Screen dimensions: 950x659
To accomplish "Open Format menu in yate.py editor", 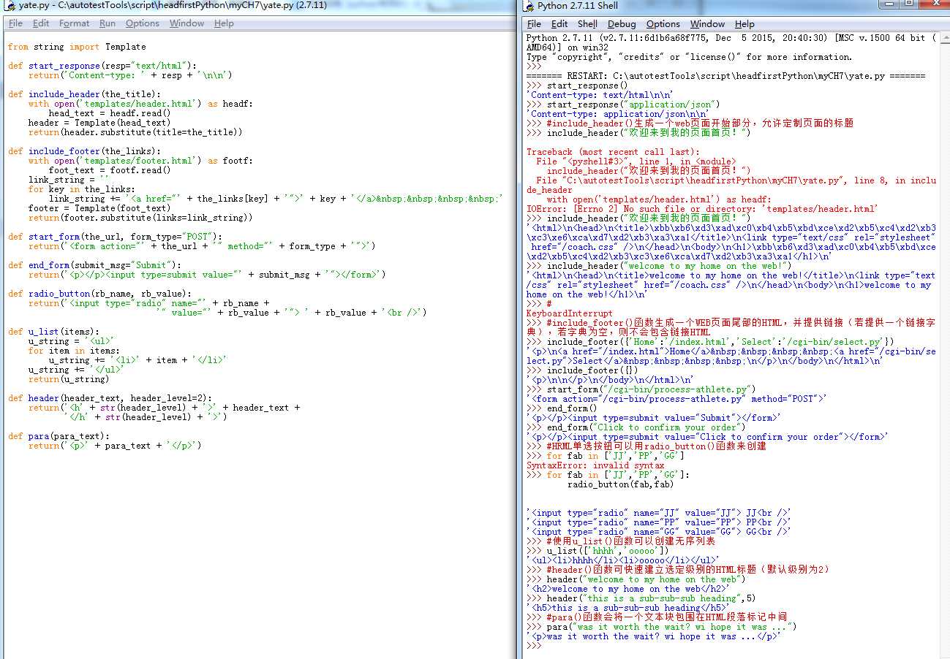I will pyautogui.click(x=75, y=23).
